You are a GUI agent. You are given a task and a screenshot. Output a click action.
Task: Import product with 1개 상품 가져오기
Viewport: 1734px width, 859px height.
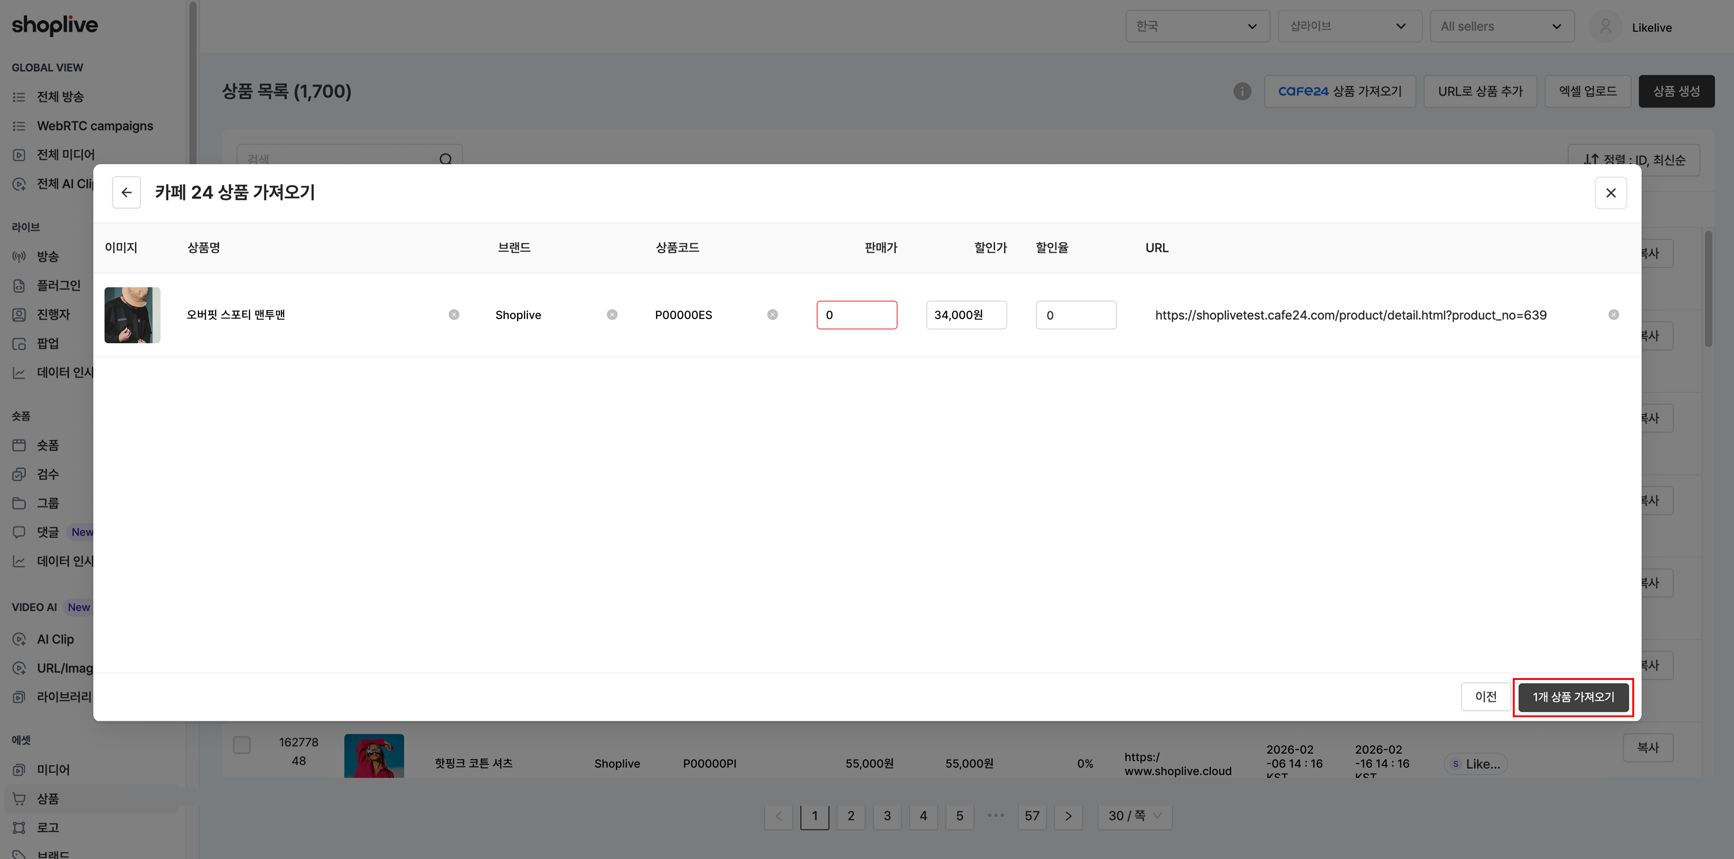[1573, 697]
